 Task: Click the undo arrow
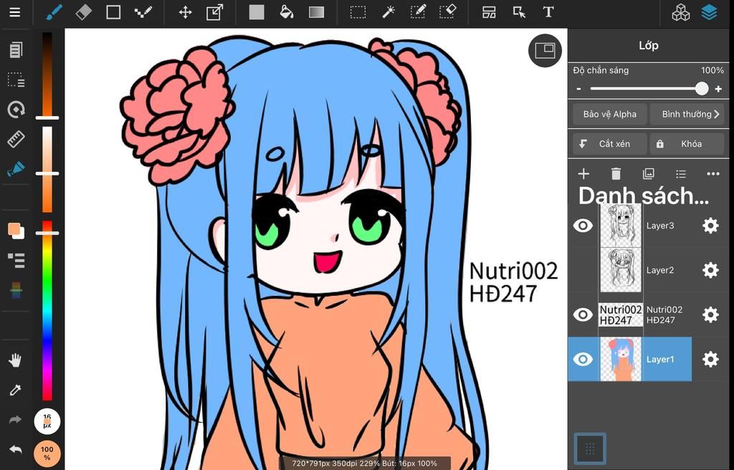coord(16,449)
